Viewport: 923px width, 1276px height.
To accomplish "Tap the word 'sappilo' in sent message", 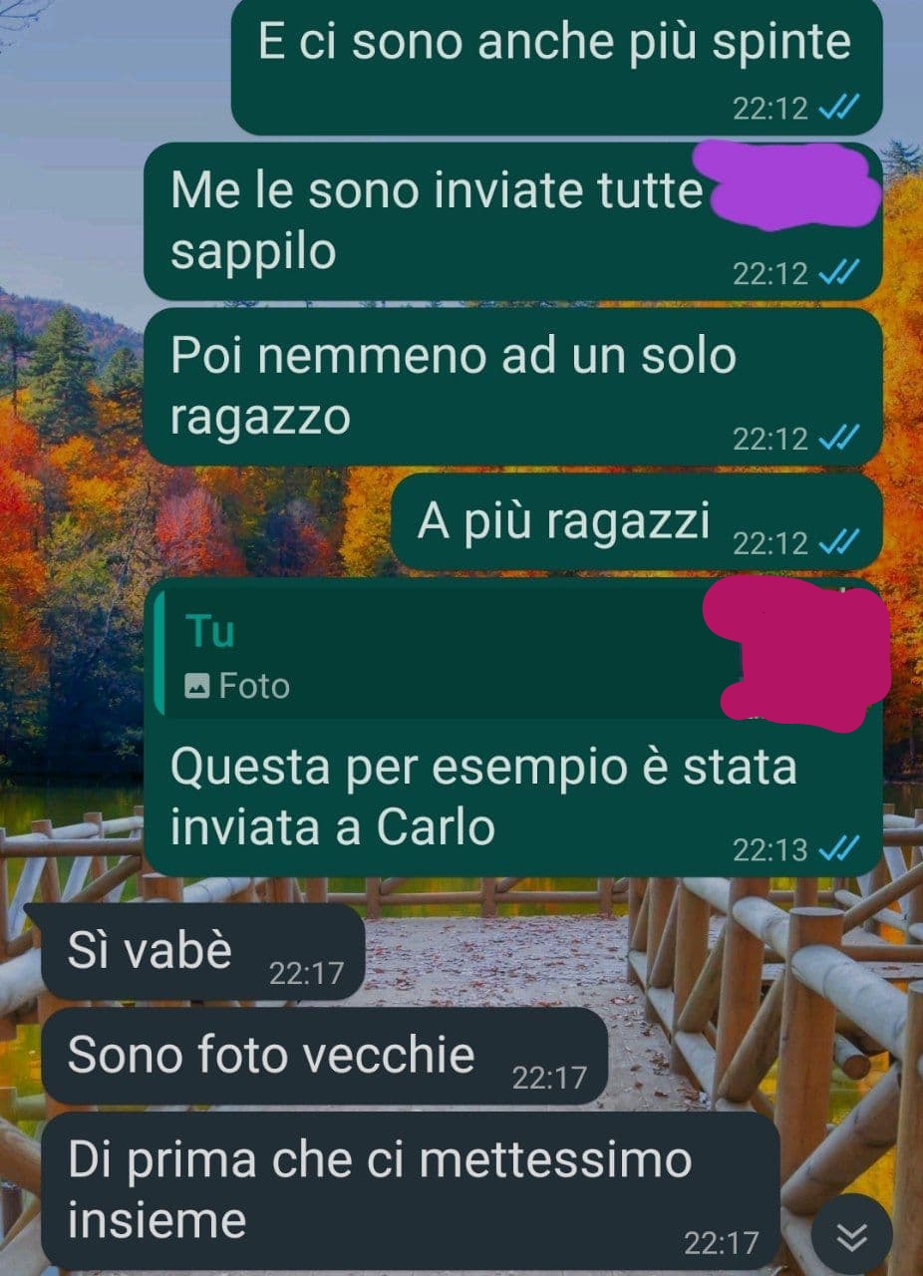I will pos(253,252).
